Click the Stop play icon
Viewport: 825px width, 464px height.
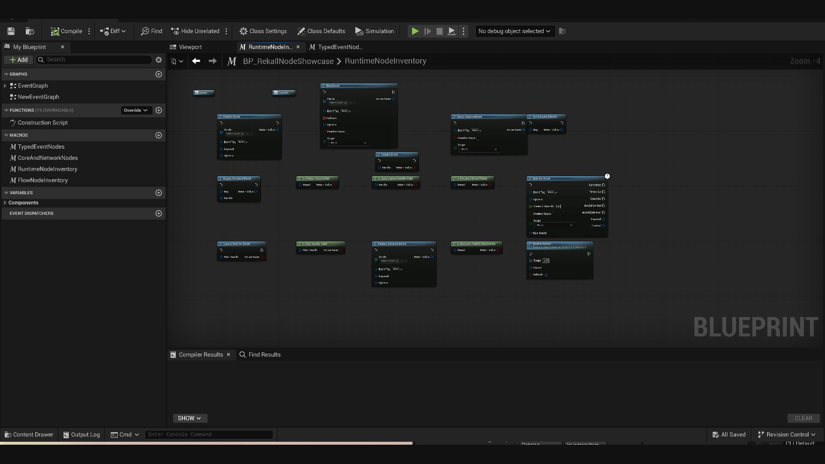(x=439, y=31)
